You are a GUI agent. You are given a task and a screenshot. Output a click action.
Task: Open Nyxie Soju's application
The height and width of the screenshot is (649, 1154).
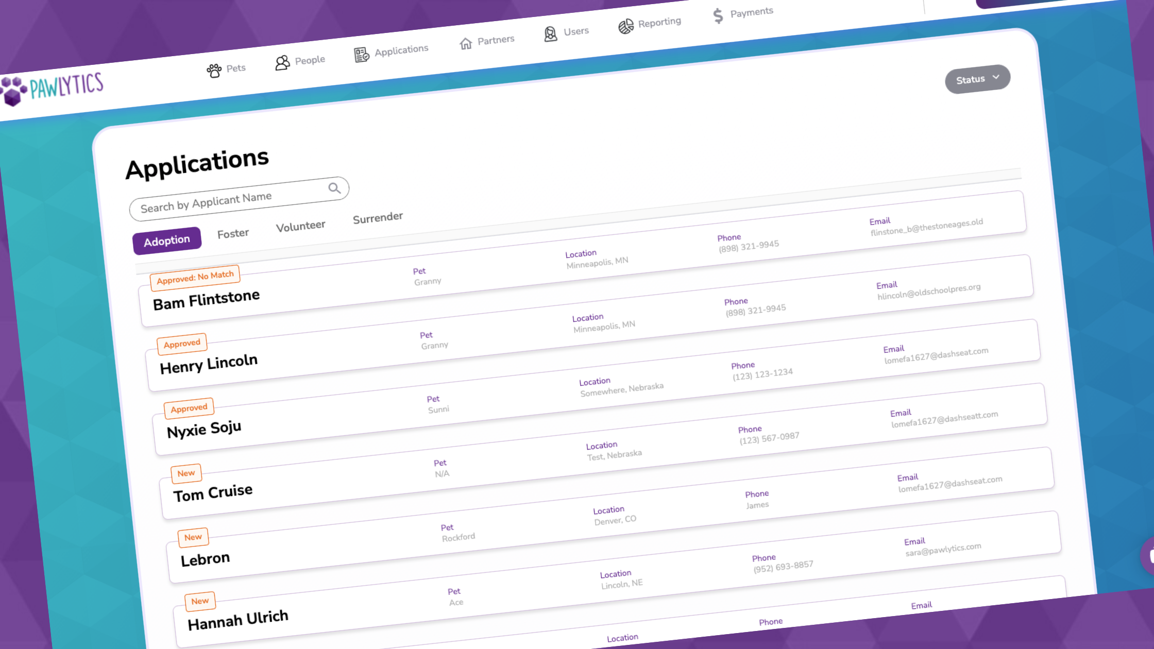click(597, 387)
